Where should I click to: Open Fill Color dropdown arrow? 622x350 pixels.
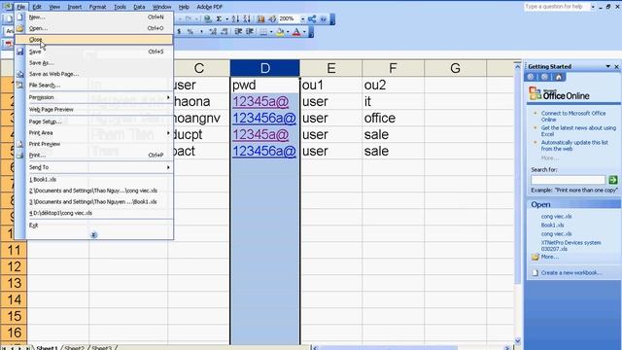288,32
